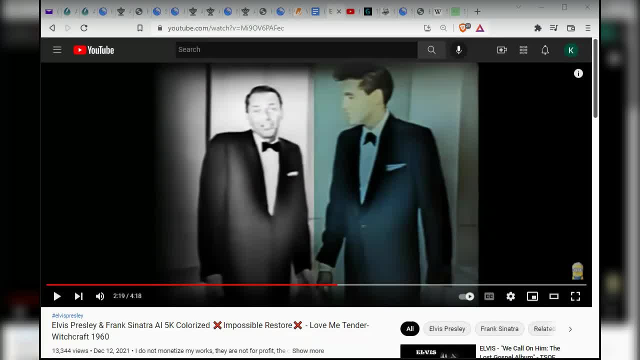Select the Related filter chip
640x360 pixels.
point(544,328)
